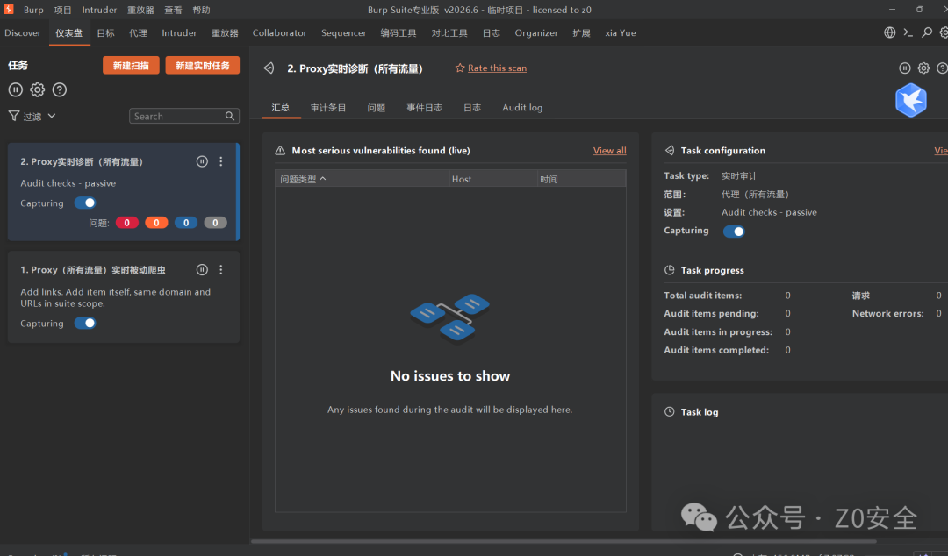Switch to the 扩展 tab
This screenshot has height=556, width=948.
click(x=581, y=32)
